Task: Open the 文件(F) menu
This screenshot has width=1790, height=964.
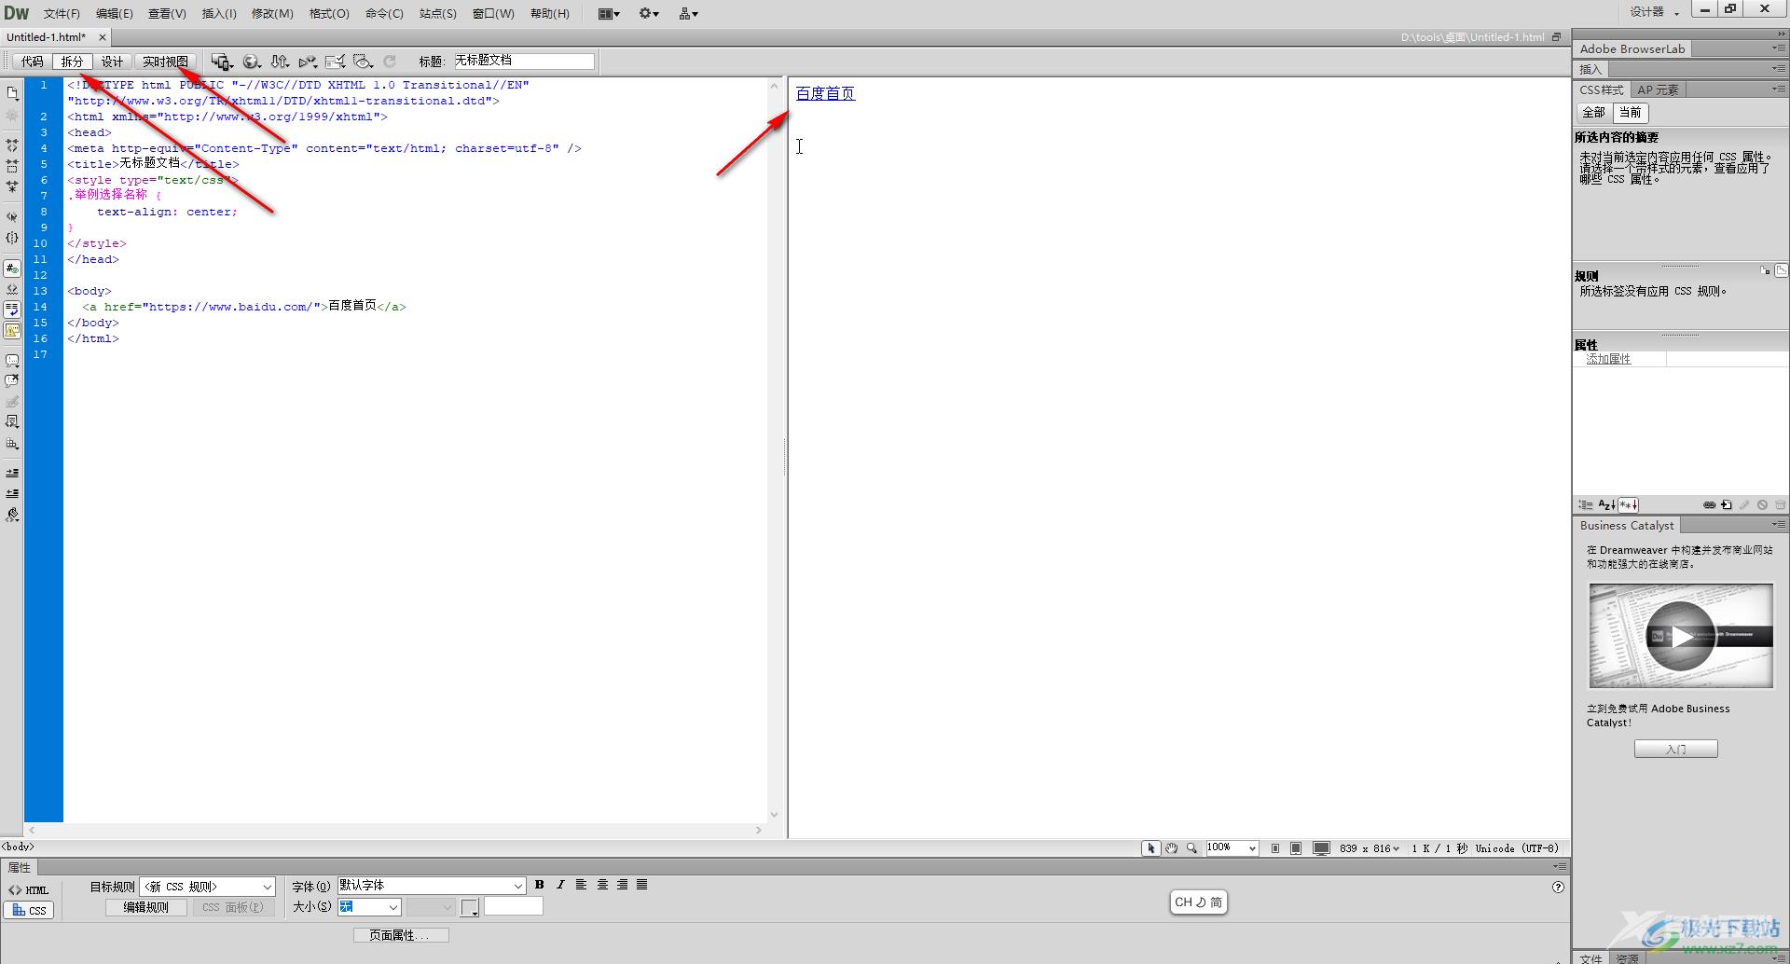Action: tap(62, 14)
